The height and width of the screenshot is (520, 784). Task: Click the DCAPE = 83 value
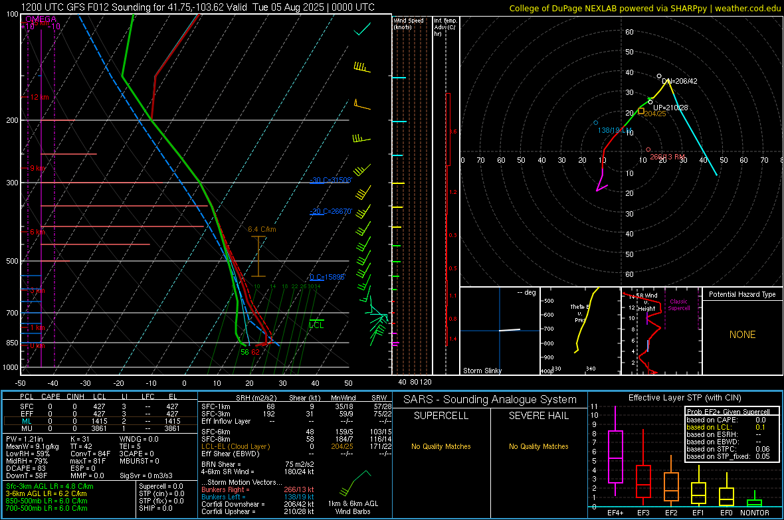click(25, 468)
